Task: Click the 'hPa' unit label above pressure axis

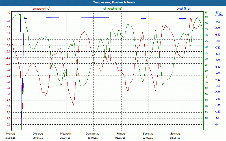Action: pos(218,12)
